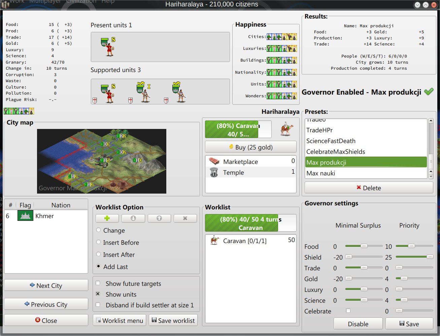440x336 pixels.
Task: Click the Units happiness citizen icons
Action: (282, 84)
